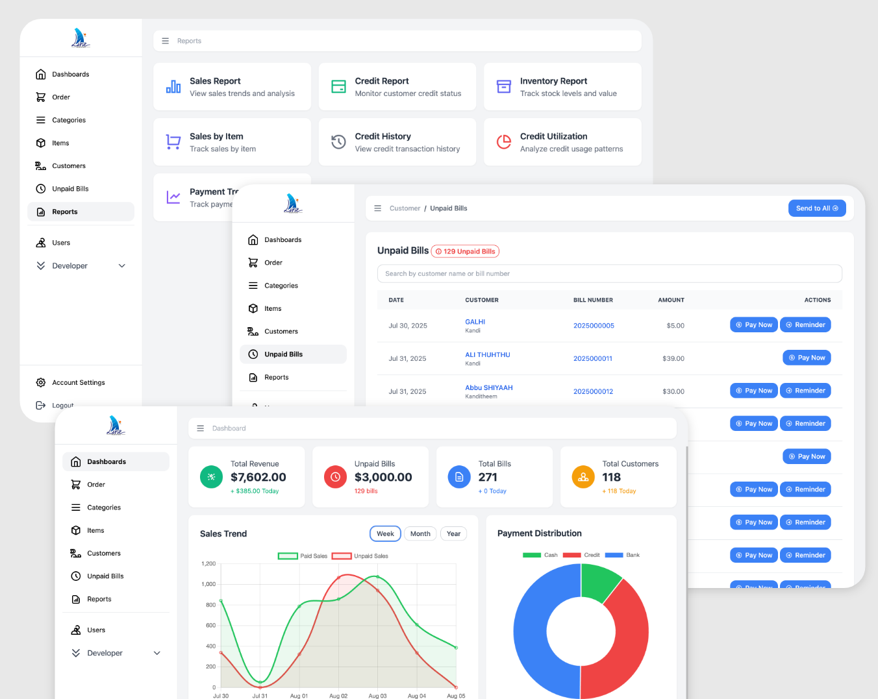
Task: Open the hamburger menu beside Dashboard title
Action: click(200, 428)
